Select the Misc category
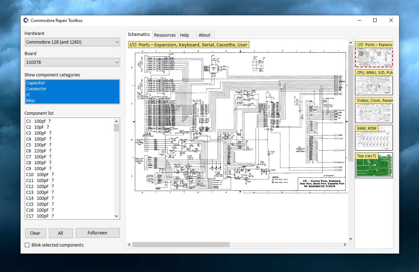 (x=72, y=101)
